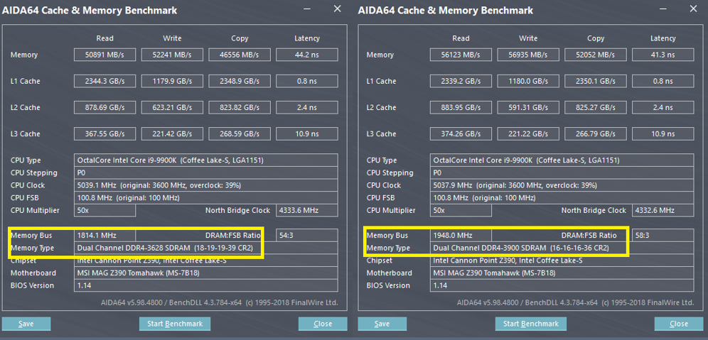This screenshot has width=708, height=340.
Task: Click the right Memory Latency field 41.3 ns
Action: pyautogui.click(x=663, y=55)
